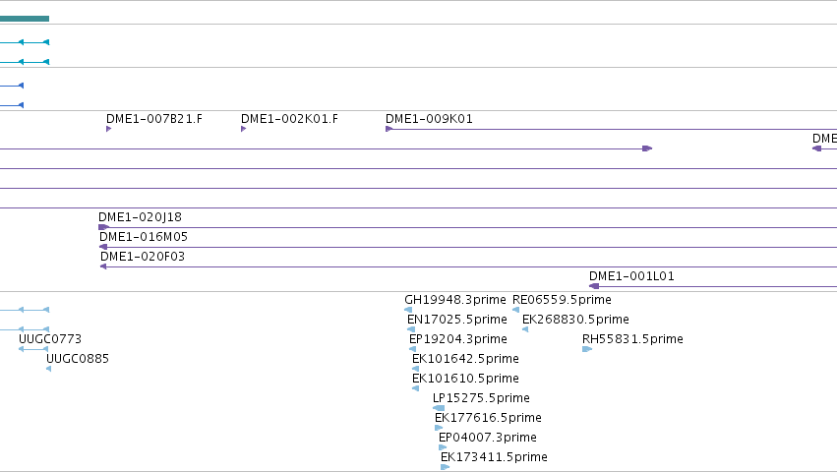Select the DME1-009K01 feature start arrow
The width and height of the screenshot is (837, 472).
pyautogui.click(x=389, y=129)
